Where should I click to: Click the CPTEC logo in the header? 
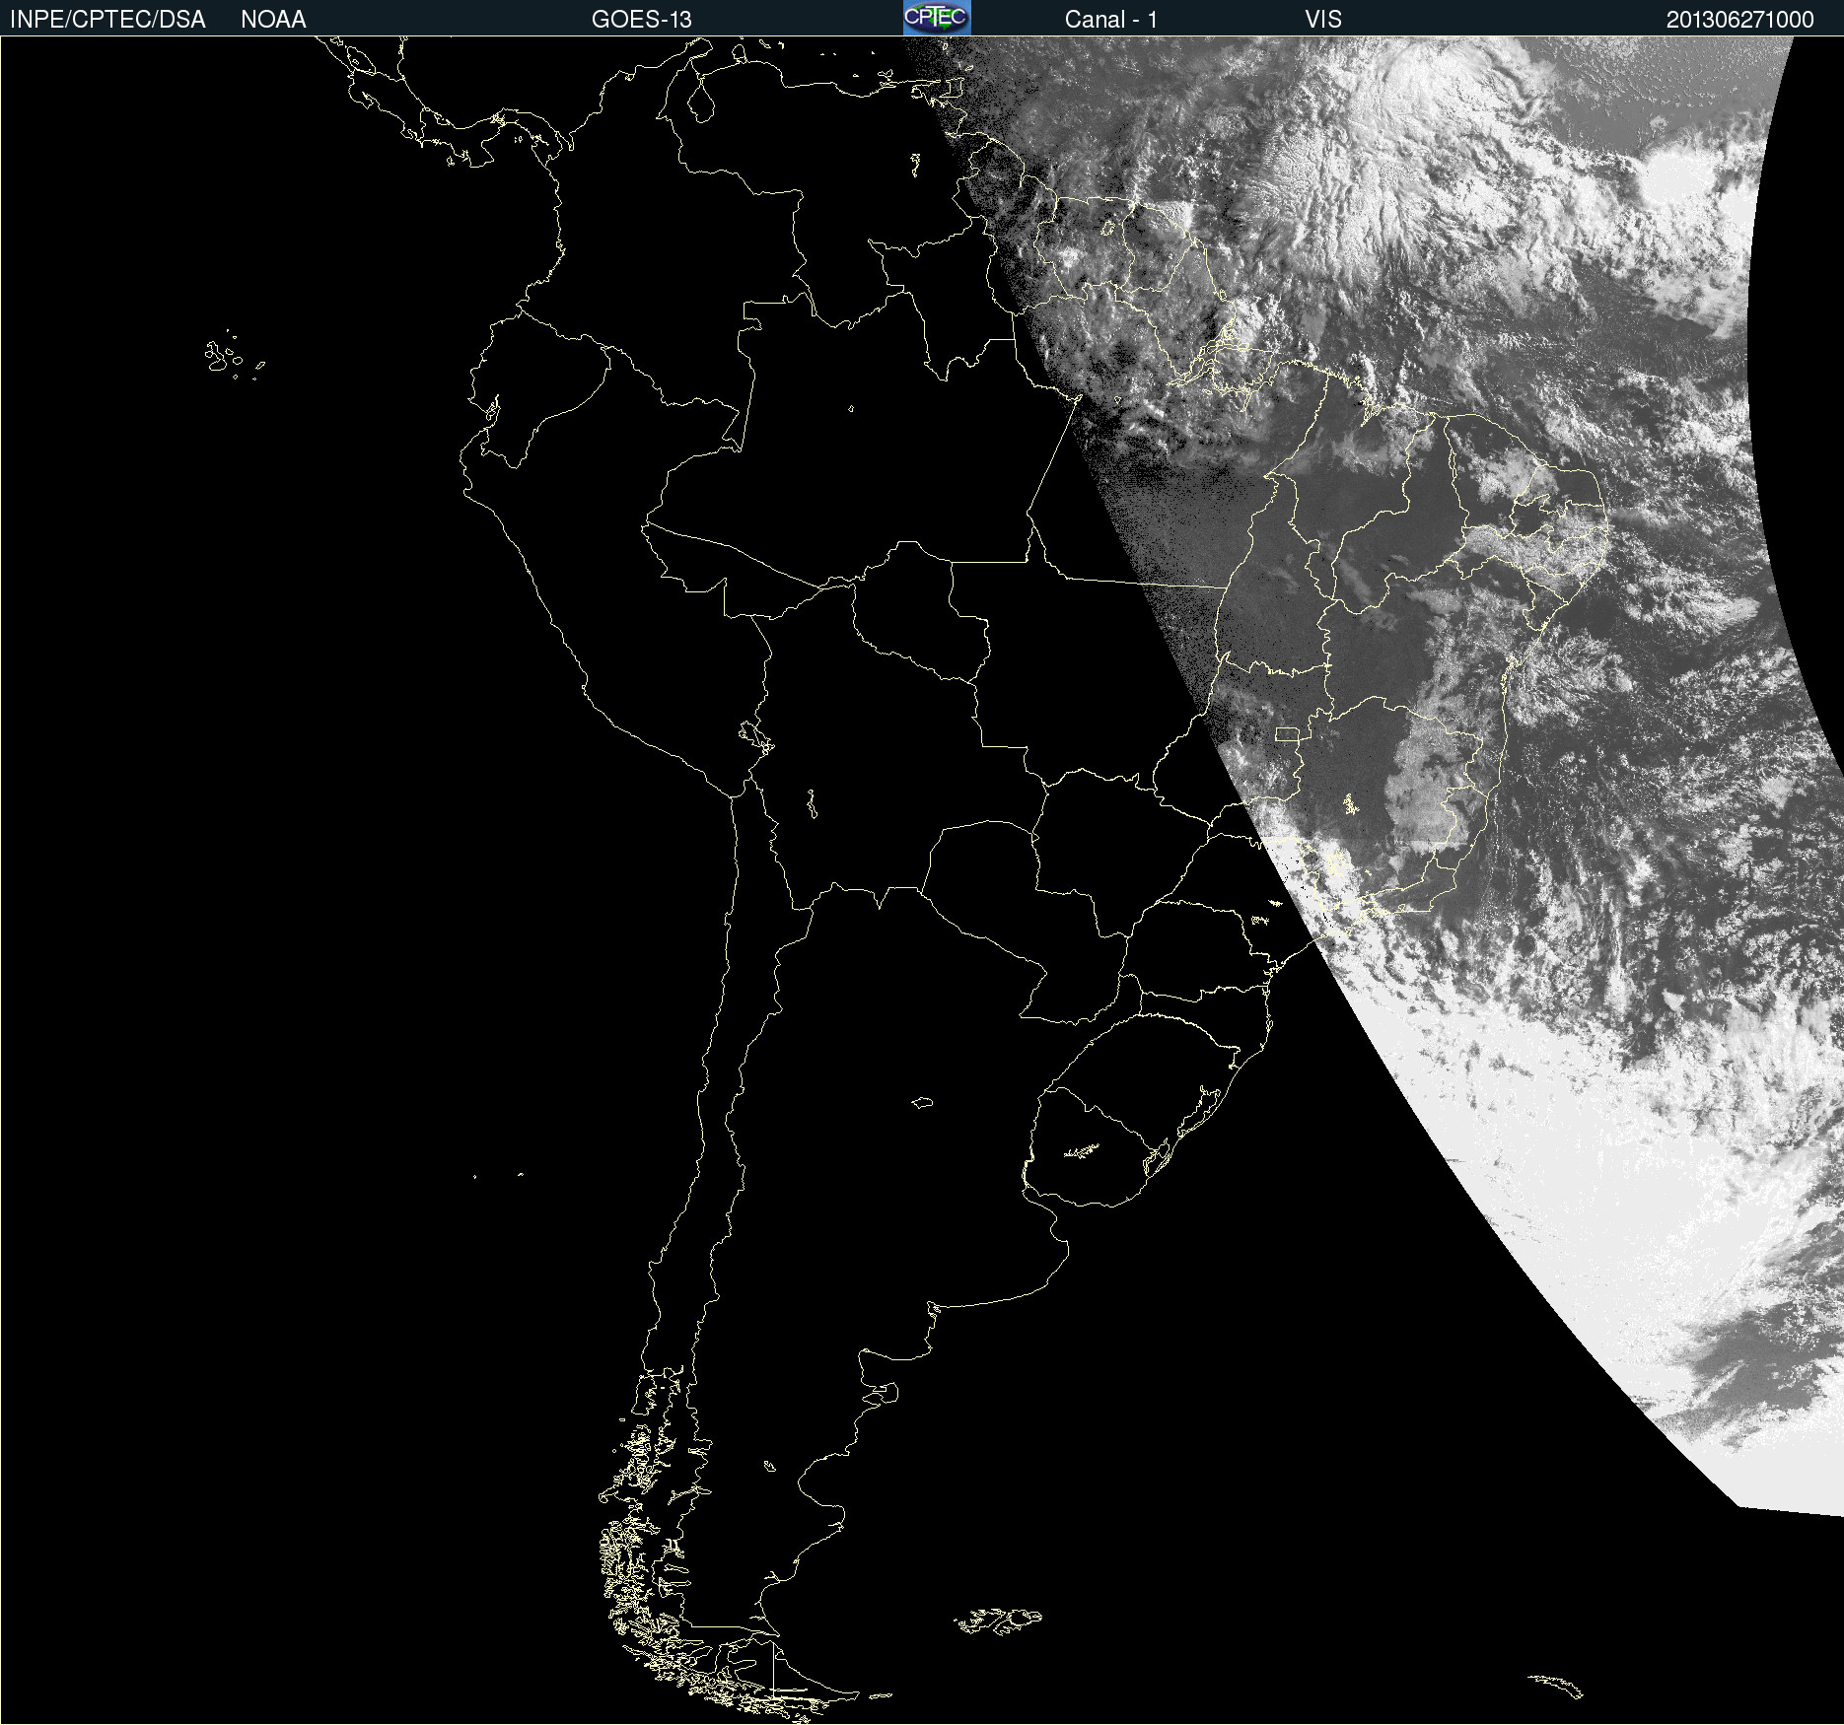click(937, 18)
